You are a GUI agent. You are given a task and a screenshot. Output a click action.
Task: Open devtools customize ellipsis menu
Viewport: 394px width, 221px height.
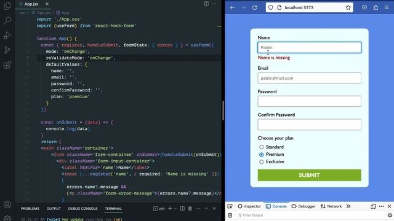[x=381, y=206]
